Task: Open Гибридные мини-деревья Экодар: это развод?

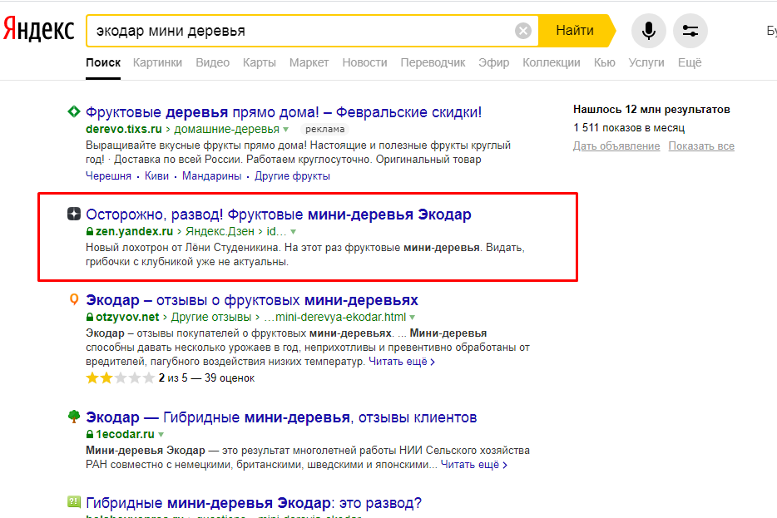Action: point(254,503)
